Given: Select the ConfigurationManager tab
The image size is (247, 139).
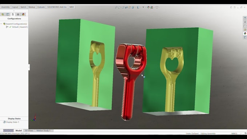Looking at the screenshot, I should [13, 14].
